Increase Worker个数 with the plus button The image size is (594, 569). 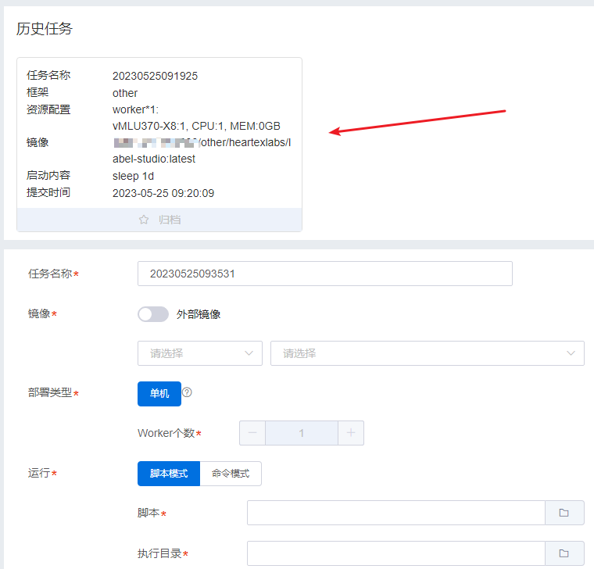(x=351, y=433)
